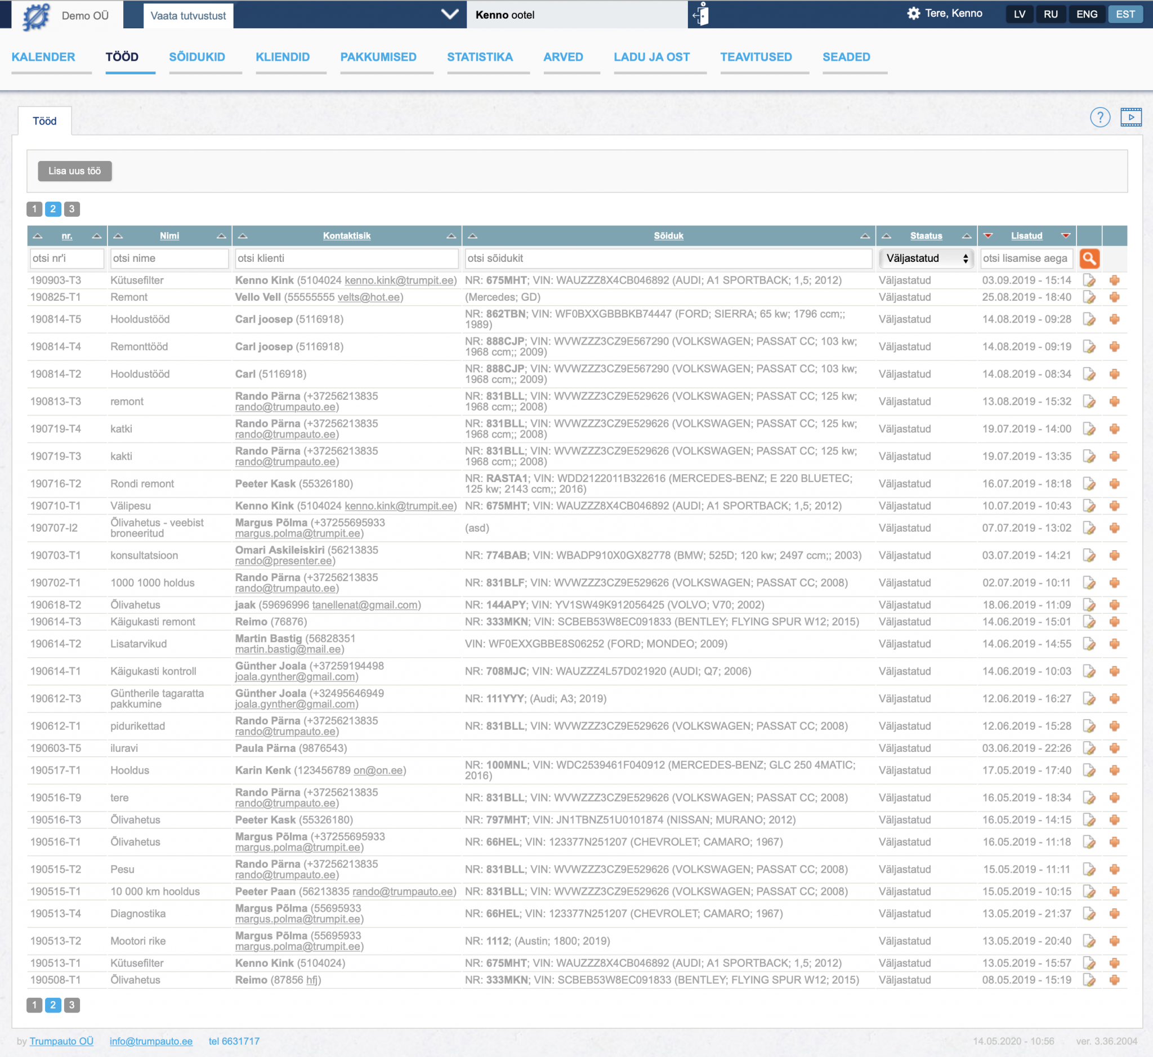Open the KLIENDID menu tab

coord(283,57)
